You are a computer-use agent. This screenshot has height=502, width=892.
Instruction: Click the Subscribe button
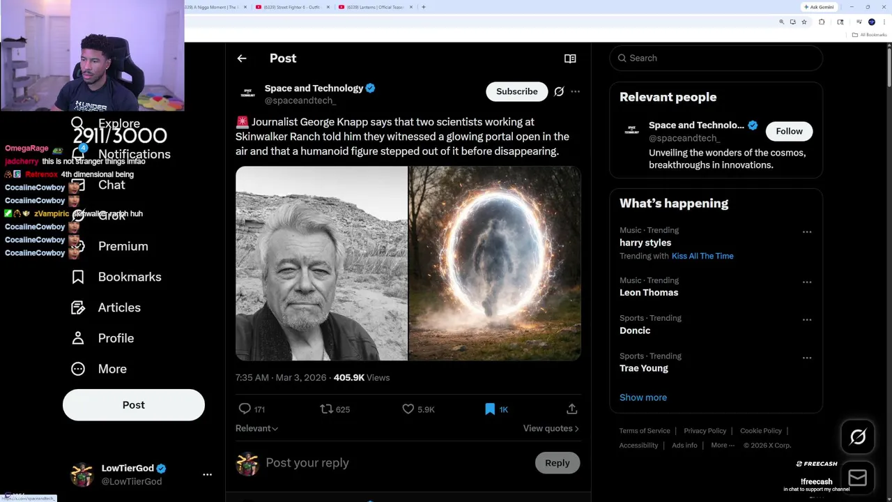pyautogui.click(x=516, y=91)
